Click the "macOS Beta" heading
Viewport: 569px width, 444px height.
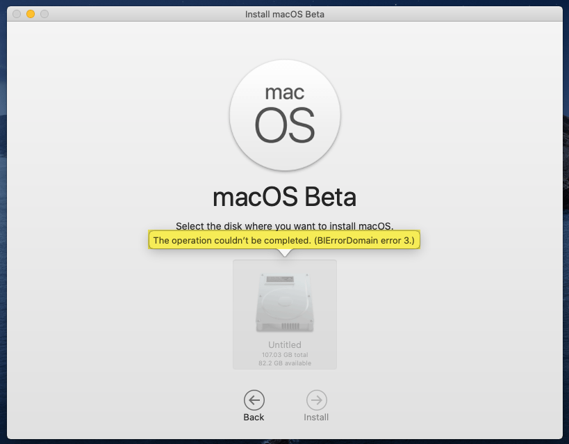(x=285, y=197)
